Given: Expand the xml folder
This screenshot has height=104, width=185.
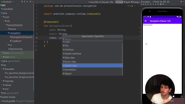Looking at the screenshot, I should [x=2, y=89].
